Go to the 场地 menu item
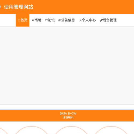The width and height of the screenshot is (134, 134). click(x=37, y=20)
